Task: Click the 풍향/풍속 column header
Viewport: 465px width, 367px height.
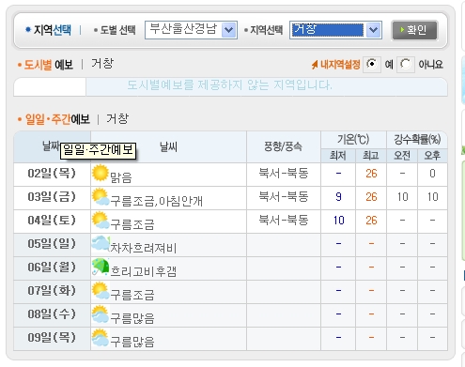Action: 284,146
